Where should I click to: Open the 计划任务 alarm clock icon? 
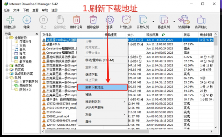pyautogui.click(x=126, y=20)
